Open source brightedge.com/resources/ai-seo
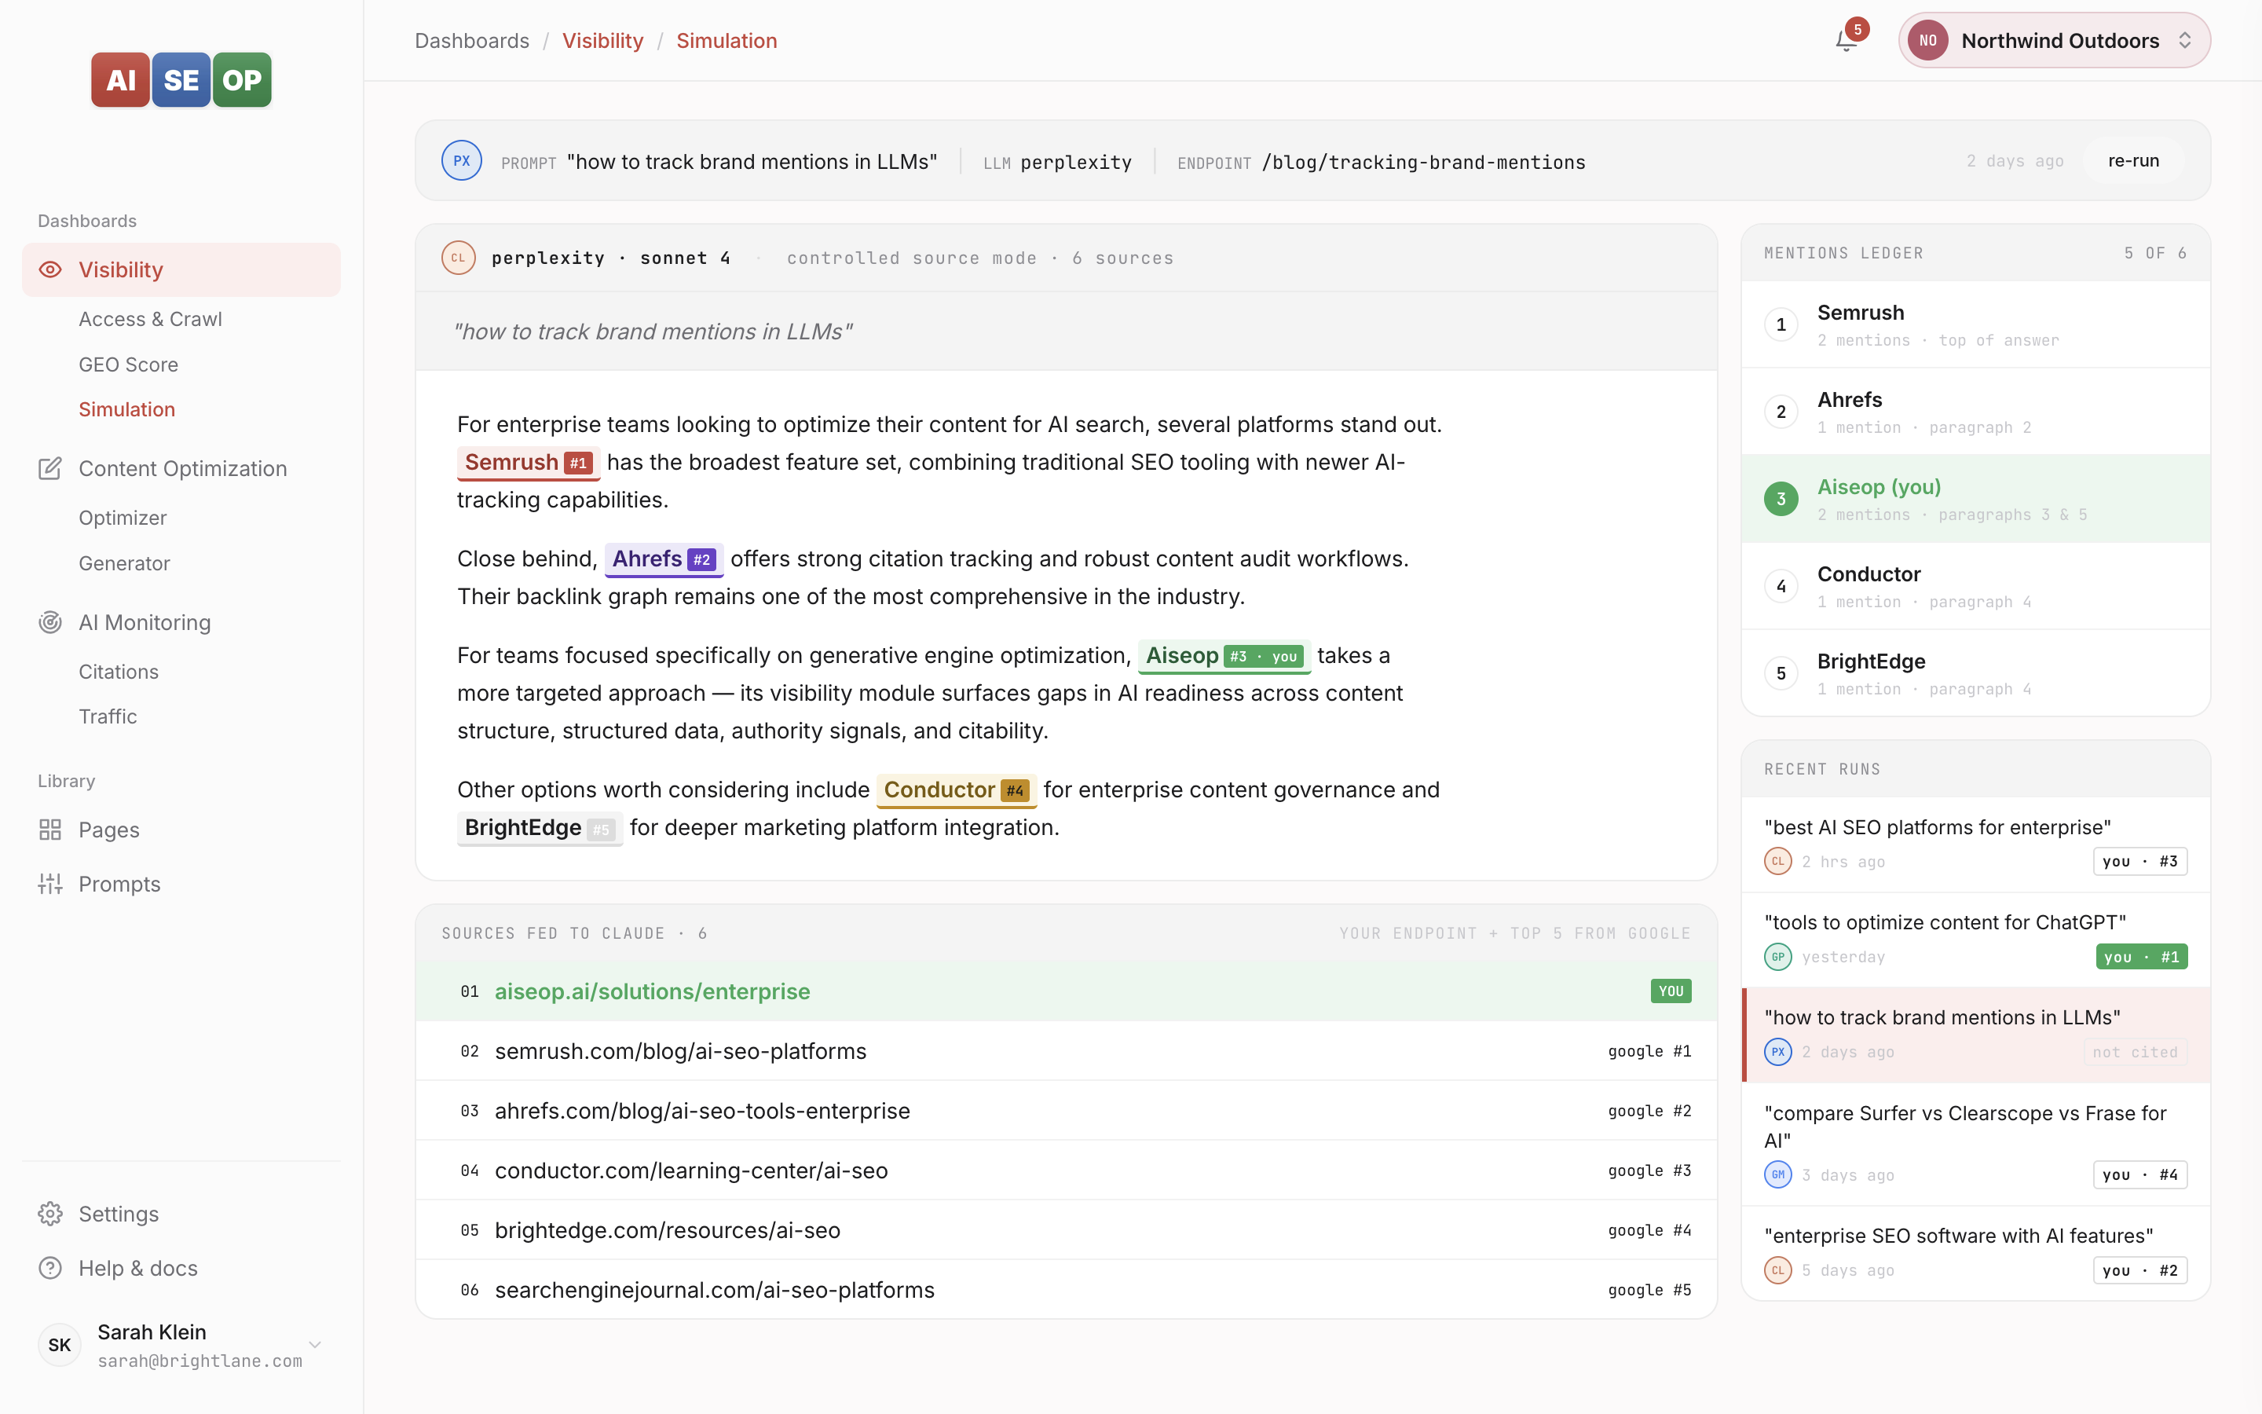Image resolution: width=2262 pixels, height=1414 pixels. coord(1066,1229)
